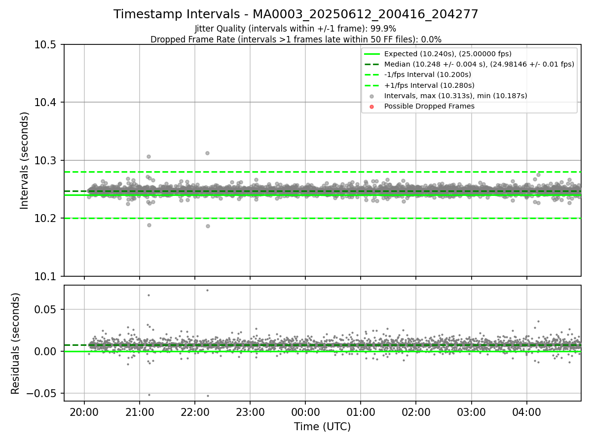Click the dark dashed line sample beside 'Median'
The height and width of the screenshot is (444, 592).
tap(372, 64)
